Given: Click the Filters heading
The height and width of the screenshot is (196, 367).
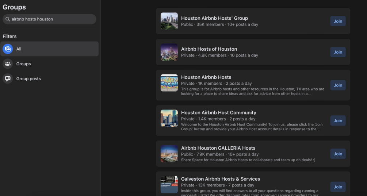Looking at the screenshot, I should point(9,36).
